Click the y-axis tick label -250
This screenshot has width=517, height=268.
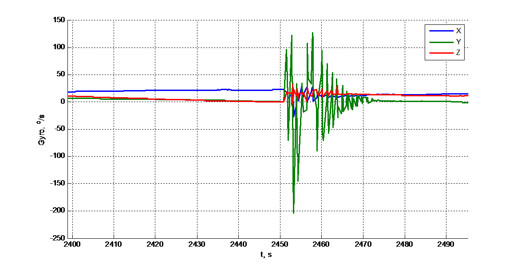(x=57, y=238)
